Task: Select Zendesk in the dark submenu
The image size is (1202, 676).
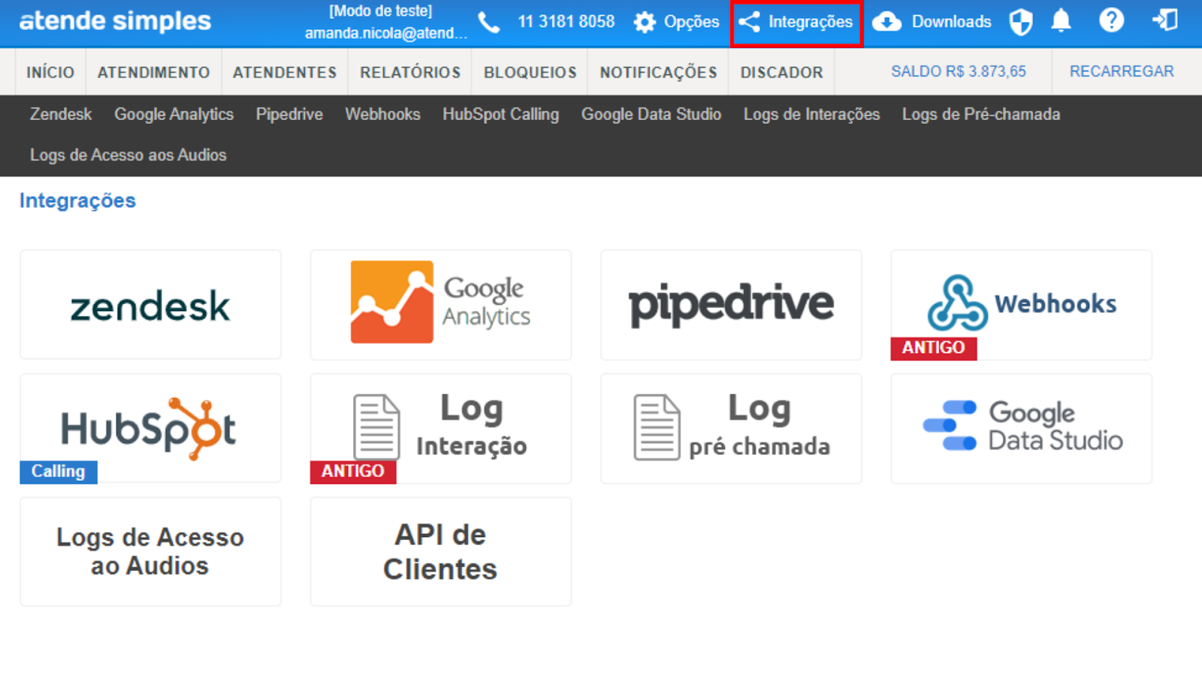Action: pyautogui.click(x=61, y=114)
